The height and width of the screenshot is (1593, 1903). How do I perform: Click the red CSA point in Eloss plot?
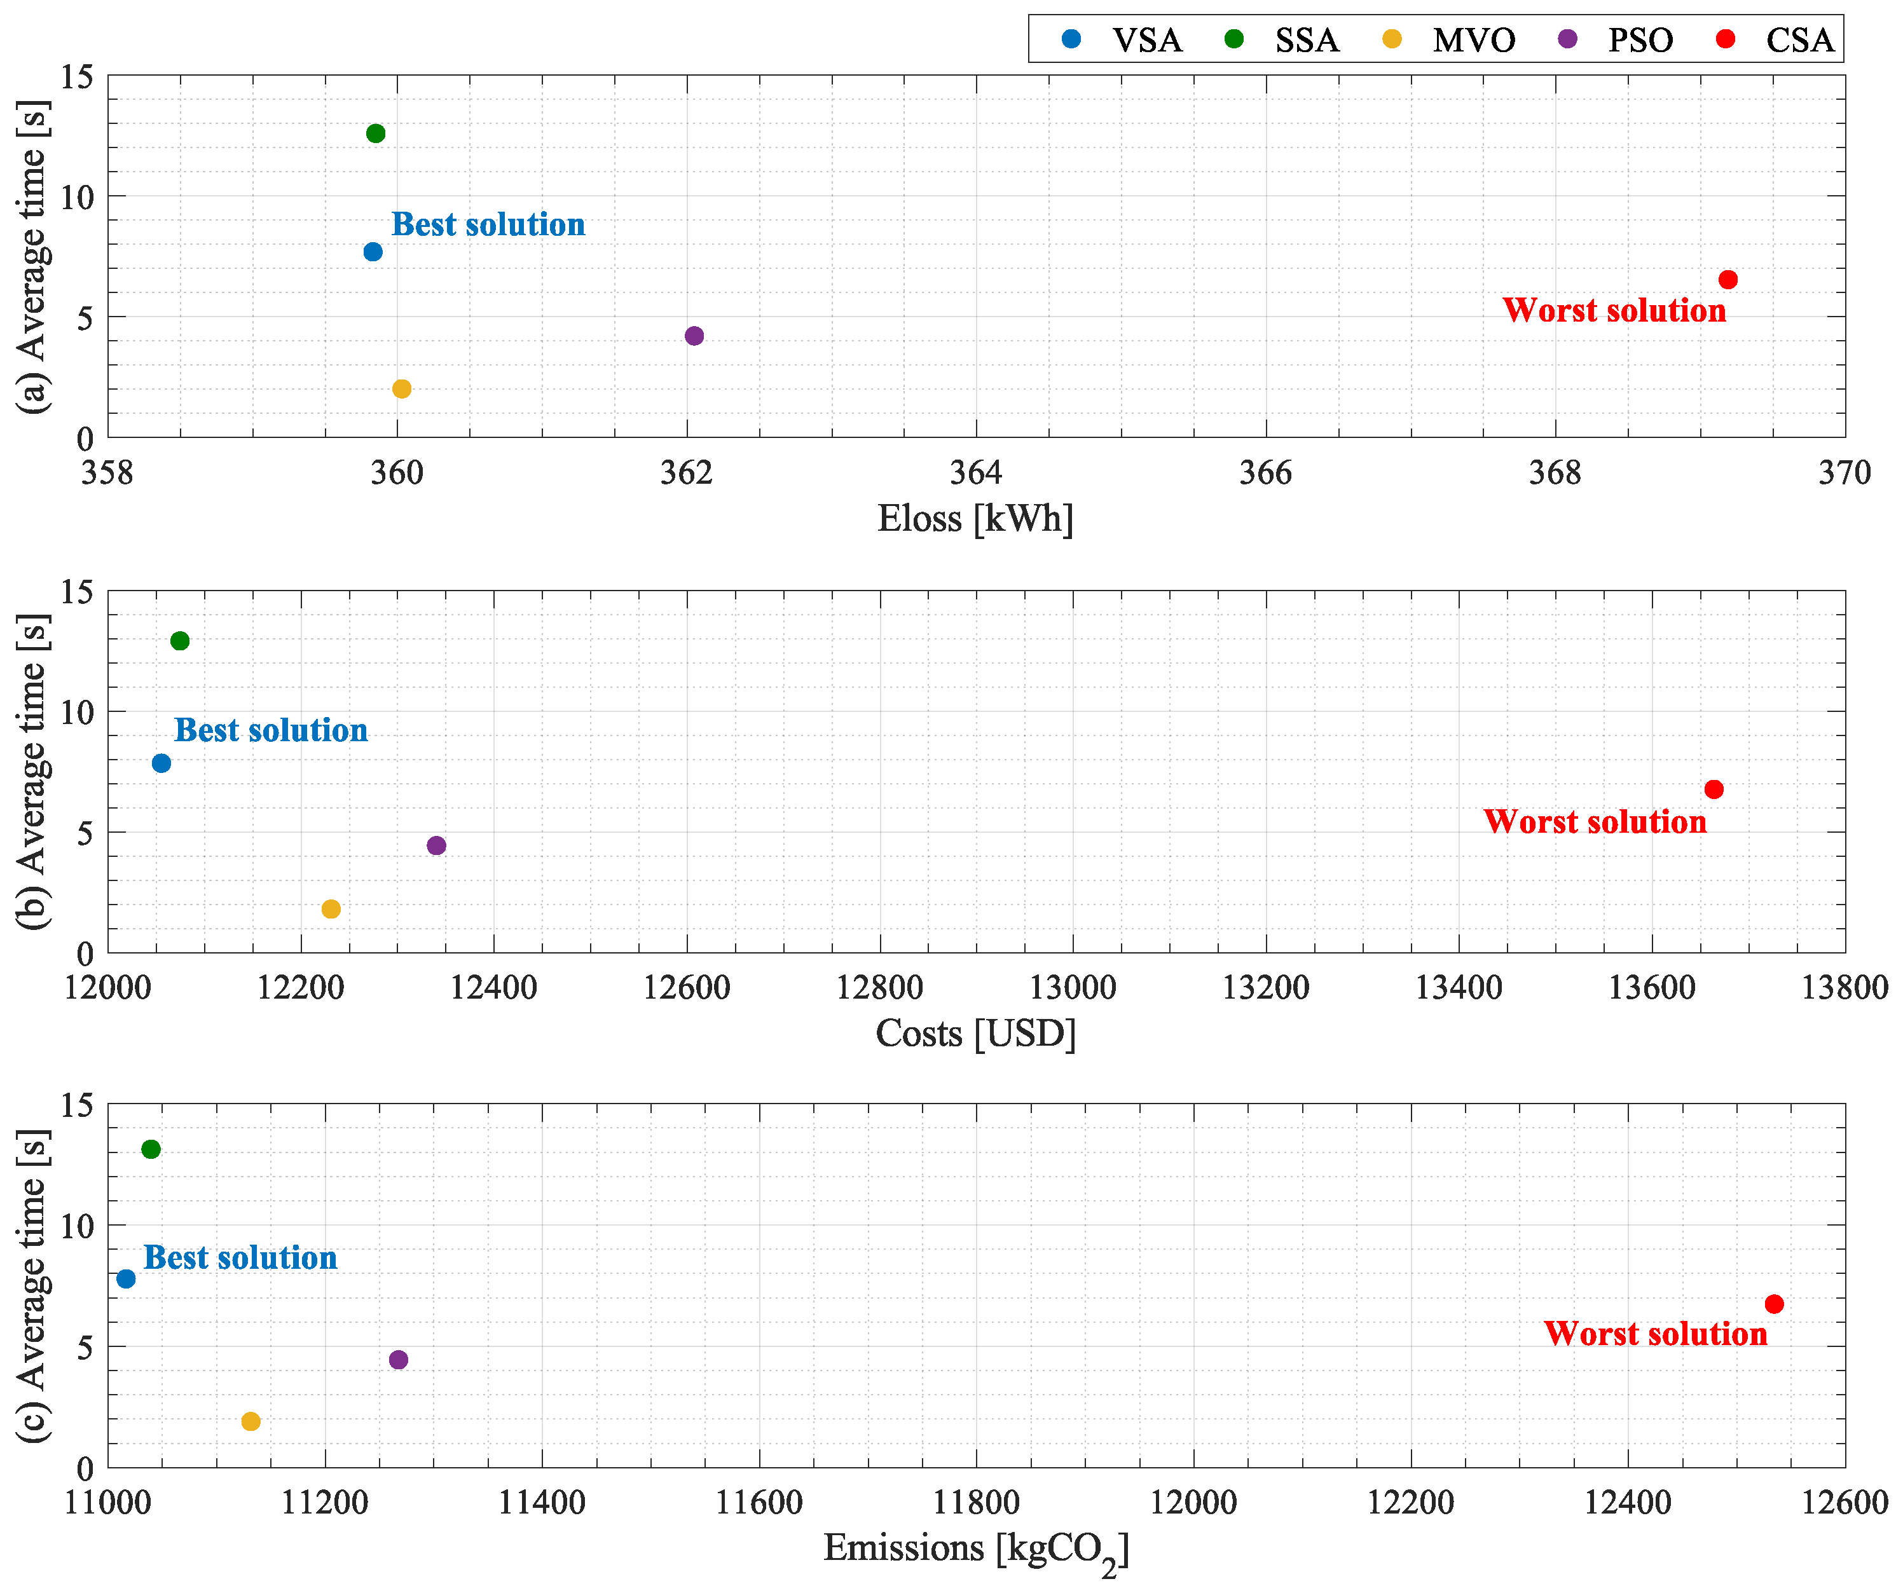coord(1728,280)
